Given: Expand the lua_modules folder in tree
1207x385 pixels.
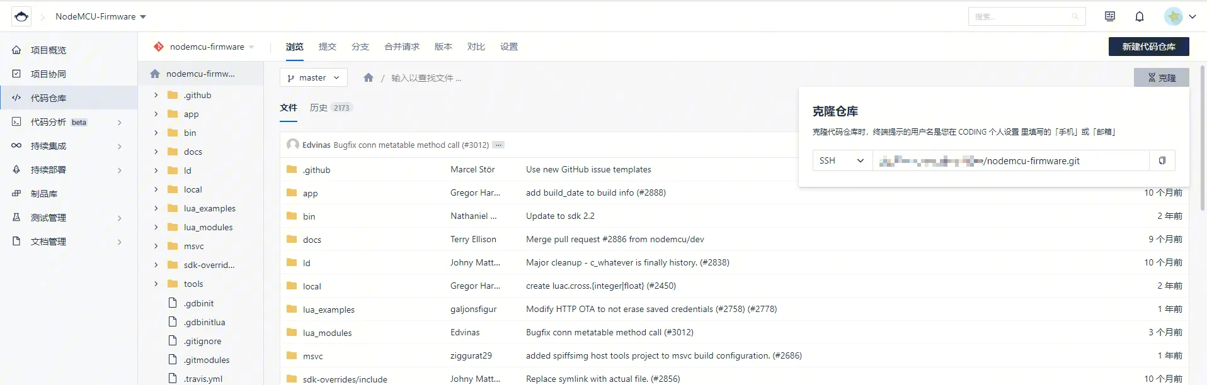Looking at the screenshot, I should tap(156, 227).
